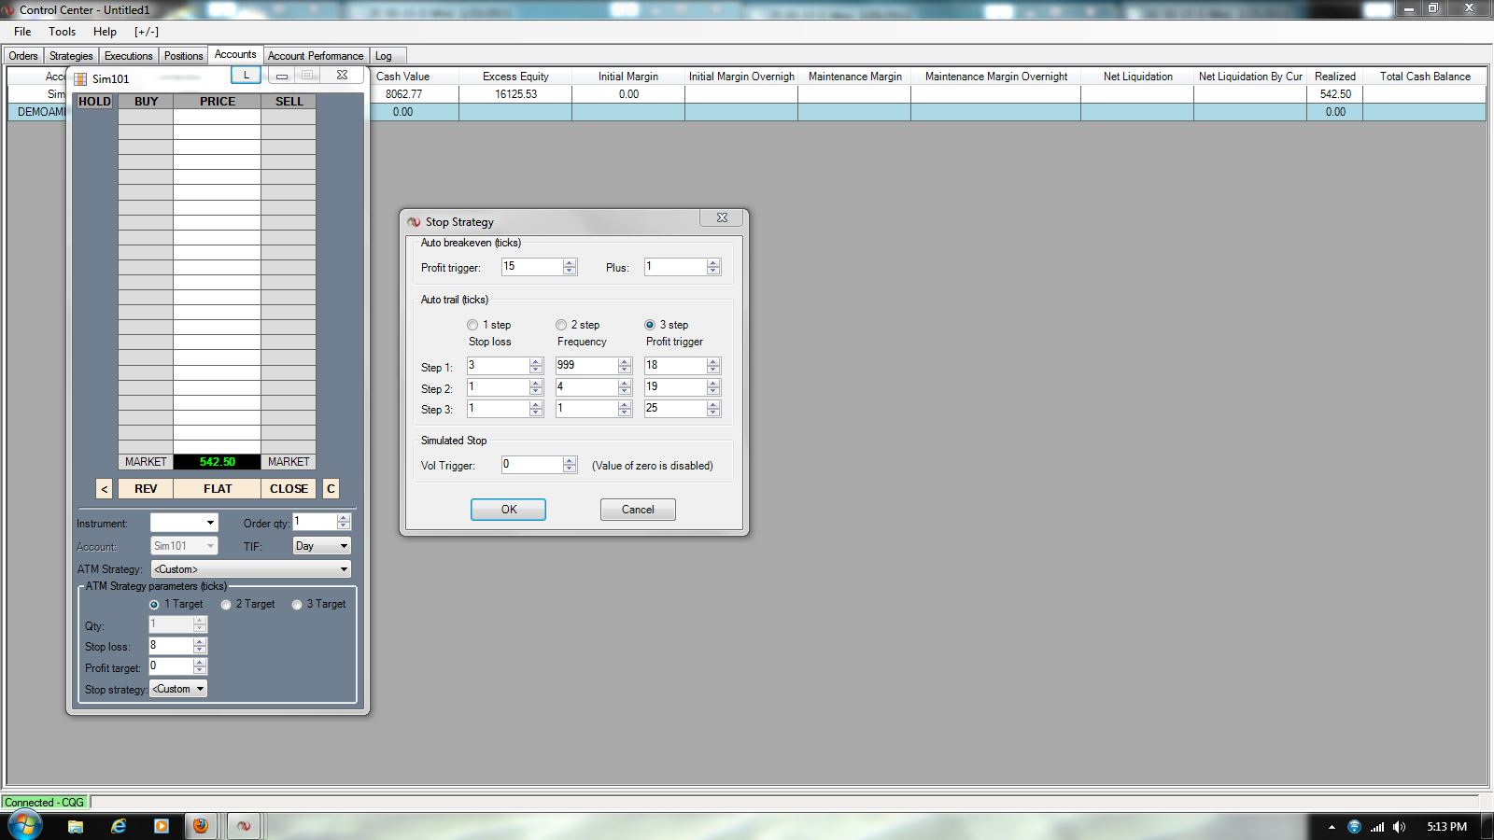Click the Step 1 Frequency field showing 999

click(x=586, y=366)
